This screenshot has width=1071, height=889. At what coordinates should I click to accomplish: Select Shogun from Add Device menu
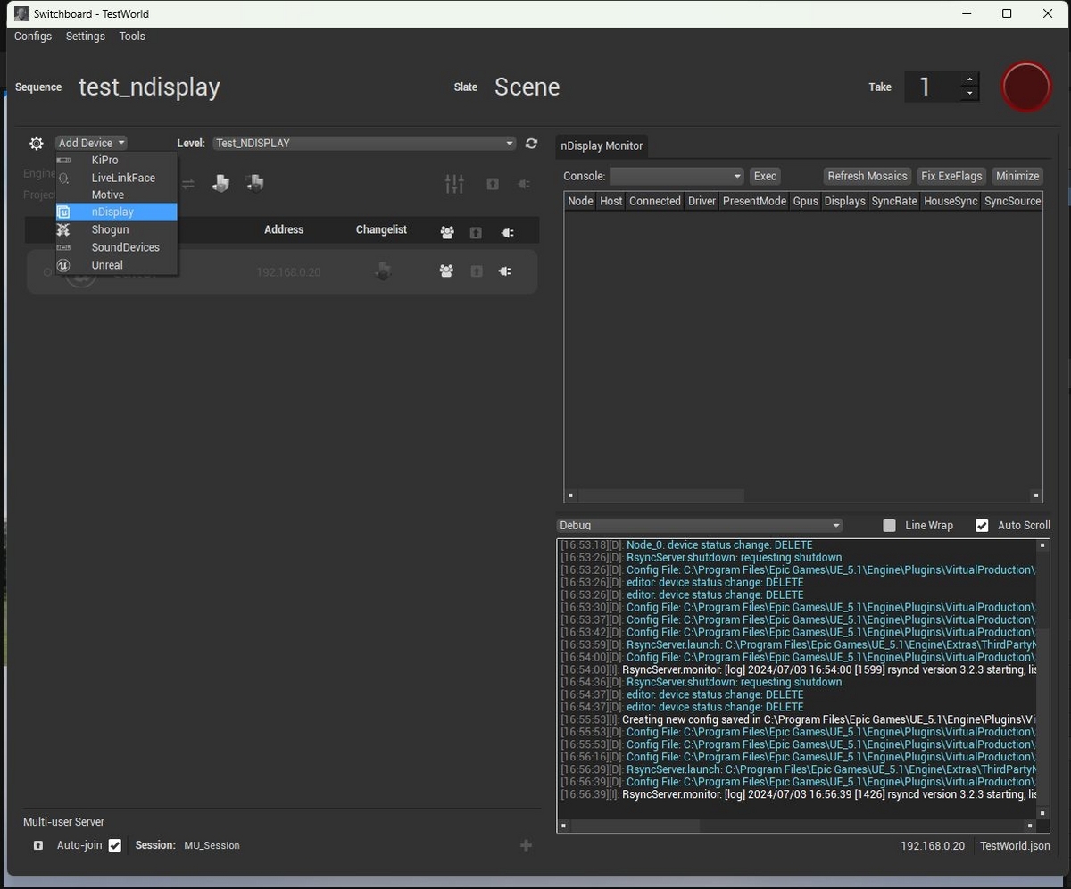click(117, 229)
